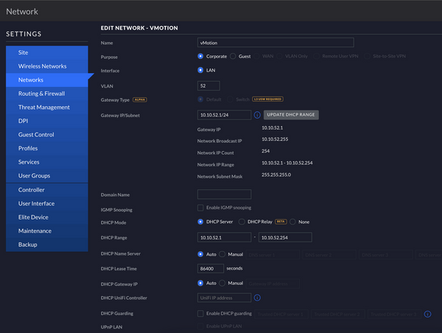442x333 pixels.
Task: Navigate to Guest Control page
Action: pyautogui.click(x=36, y=135)
